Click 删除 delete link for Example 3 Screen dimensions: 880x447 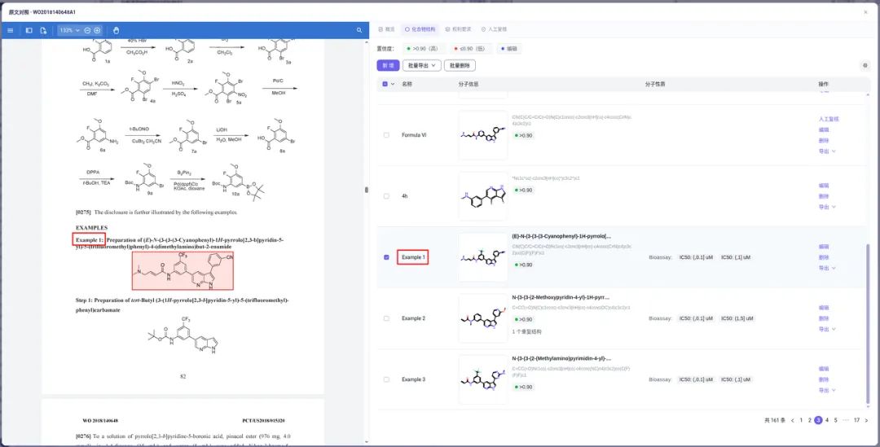pyautogui.click(x=823, y=379)
